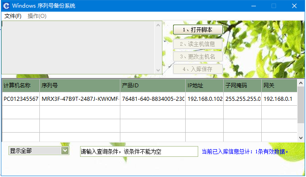Image resolution: width=306 pixels, height=177 pixels.
Task: Select the serial number MRX3F-47B9T cell
Action: coord(80,99)
